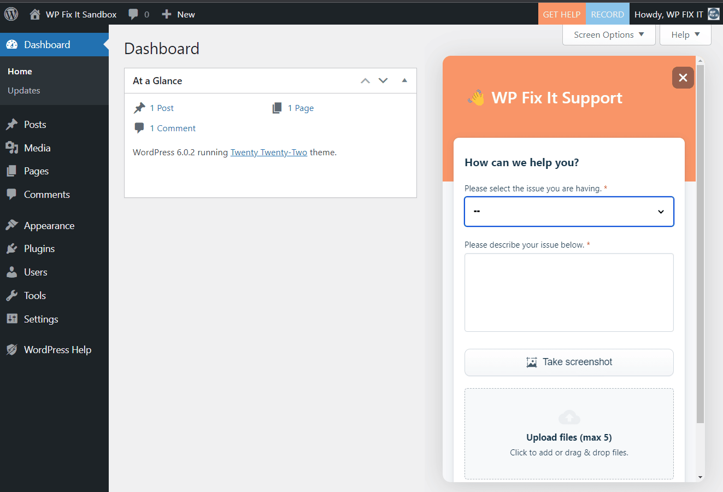Close the WP Fix It Support panel

point(683,78)
